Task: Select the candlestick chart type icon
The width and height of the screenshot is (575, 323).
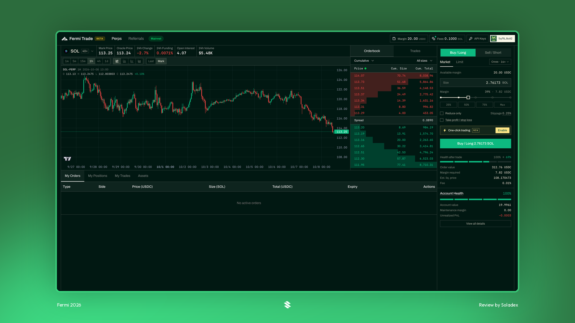Action: [117, 61]
